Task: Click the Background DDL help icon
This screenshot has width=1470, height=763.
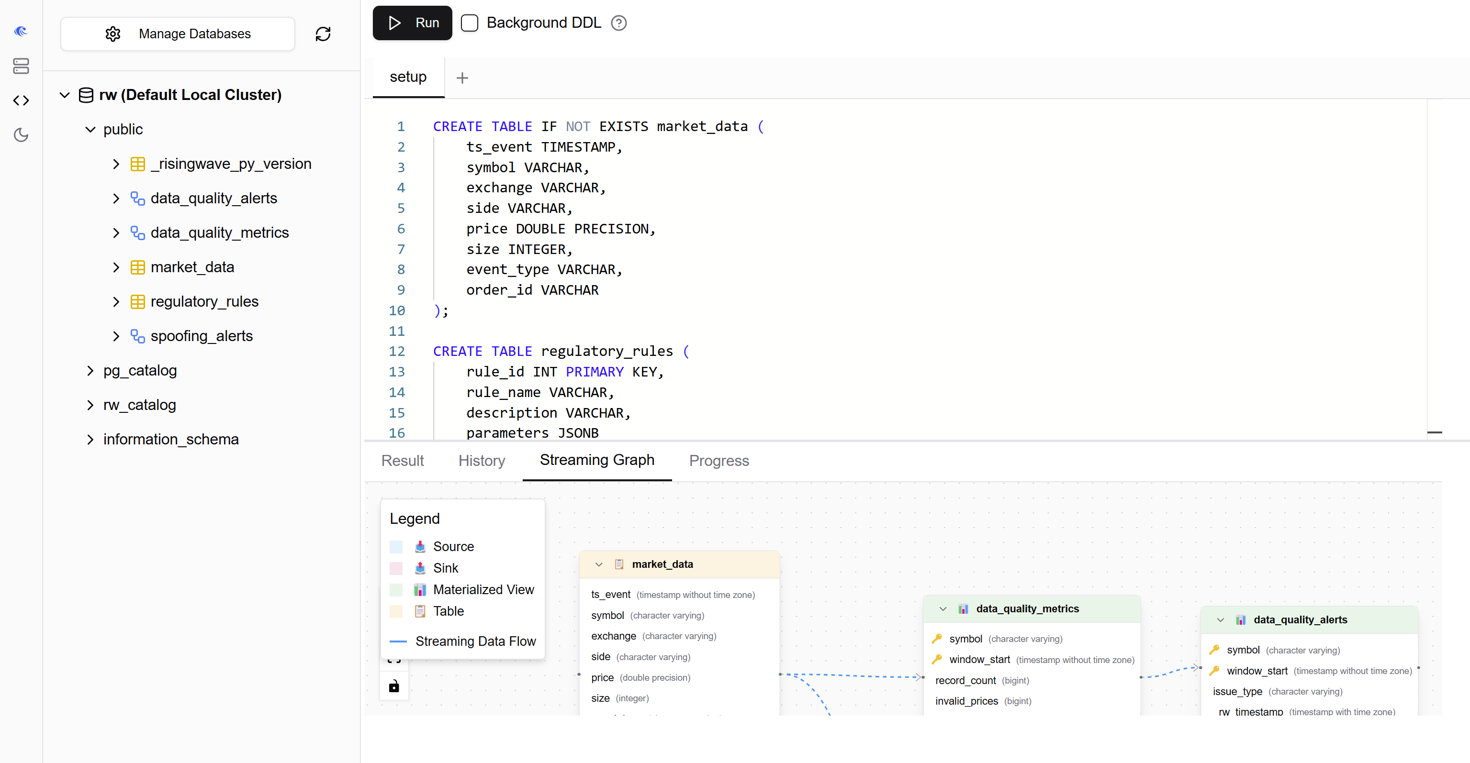Action: click(x=618, y=23)
